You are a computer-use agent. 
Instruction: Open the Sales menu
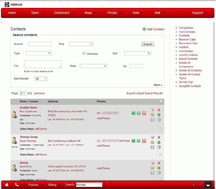pos(37,13)
